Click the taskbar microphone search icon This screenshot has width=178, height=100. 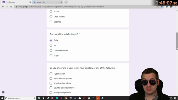point(34,98)
